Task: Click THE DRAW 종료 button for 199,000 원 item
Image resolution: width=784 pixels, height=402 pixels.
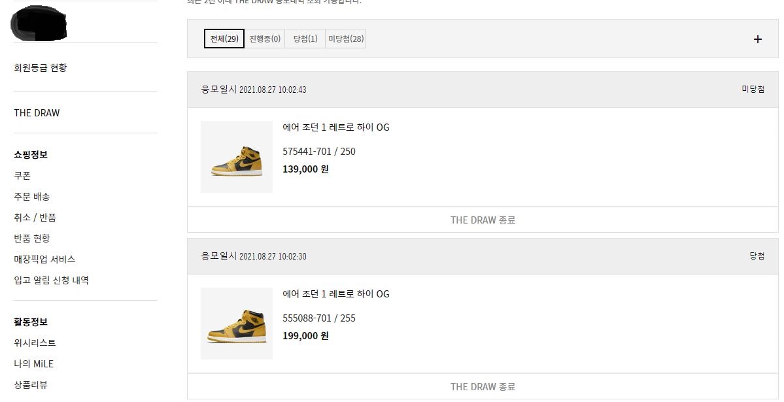Action: click(x=483, y=386)
